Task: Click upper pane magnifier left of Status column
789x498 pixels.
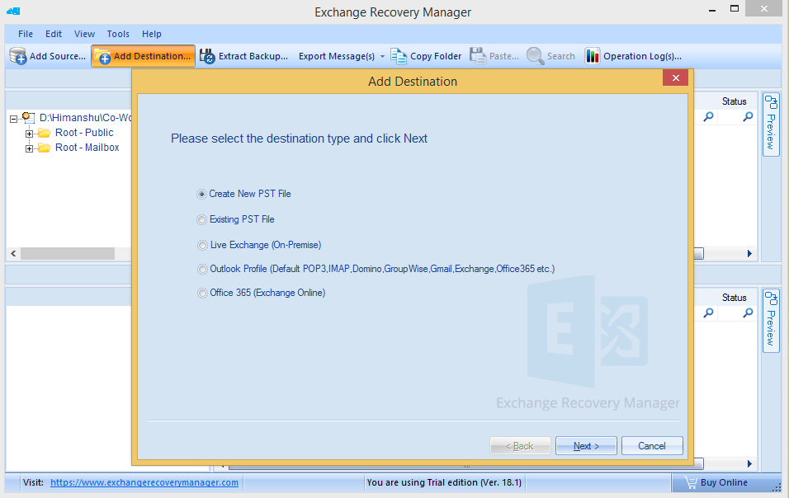Action: coord(708,117)
